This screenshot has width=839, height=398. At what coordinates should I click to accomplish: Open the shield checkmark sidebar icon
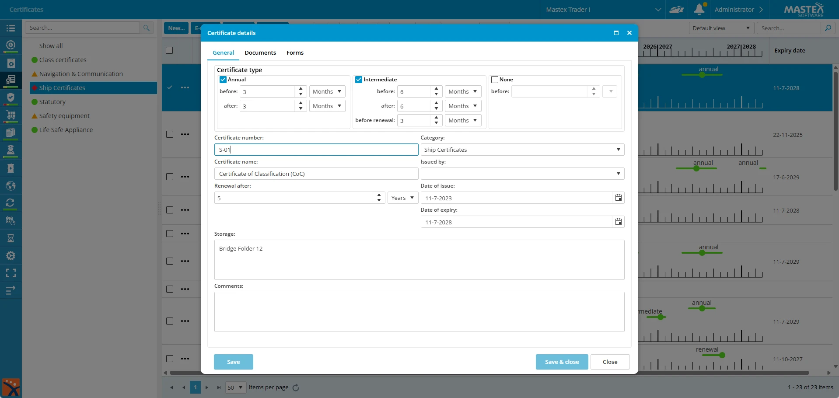coord(10,97)
